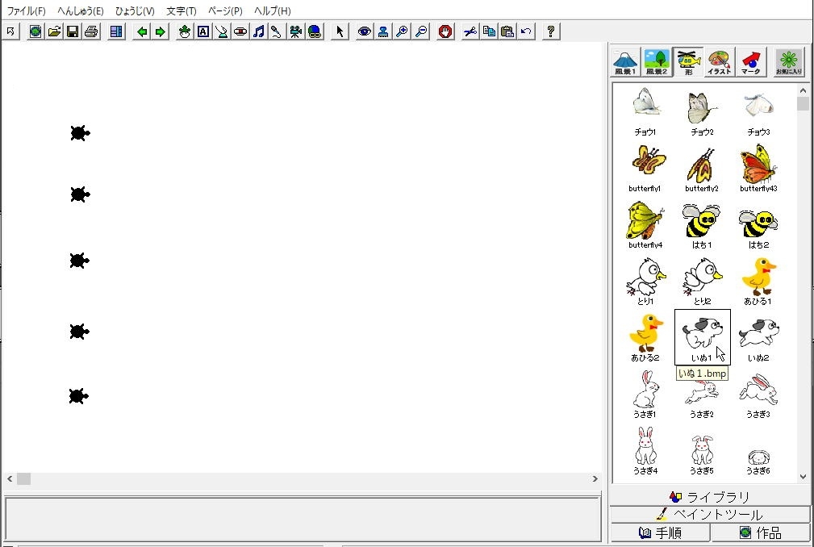Expand the ペイントツール panel
Image resolution: width=814 pixels, height=547 pixels.
pos(710,515)
